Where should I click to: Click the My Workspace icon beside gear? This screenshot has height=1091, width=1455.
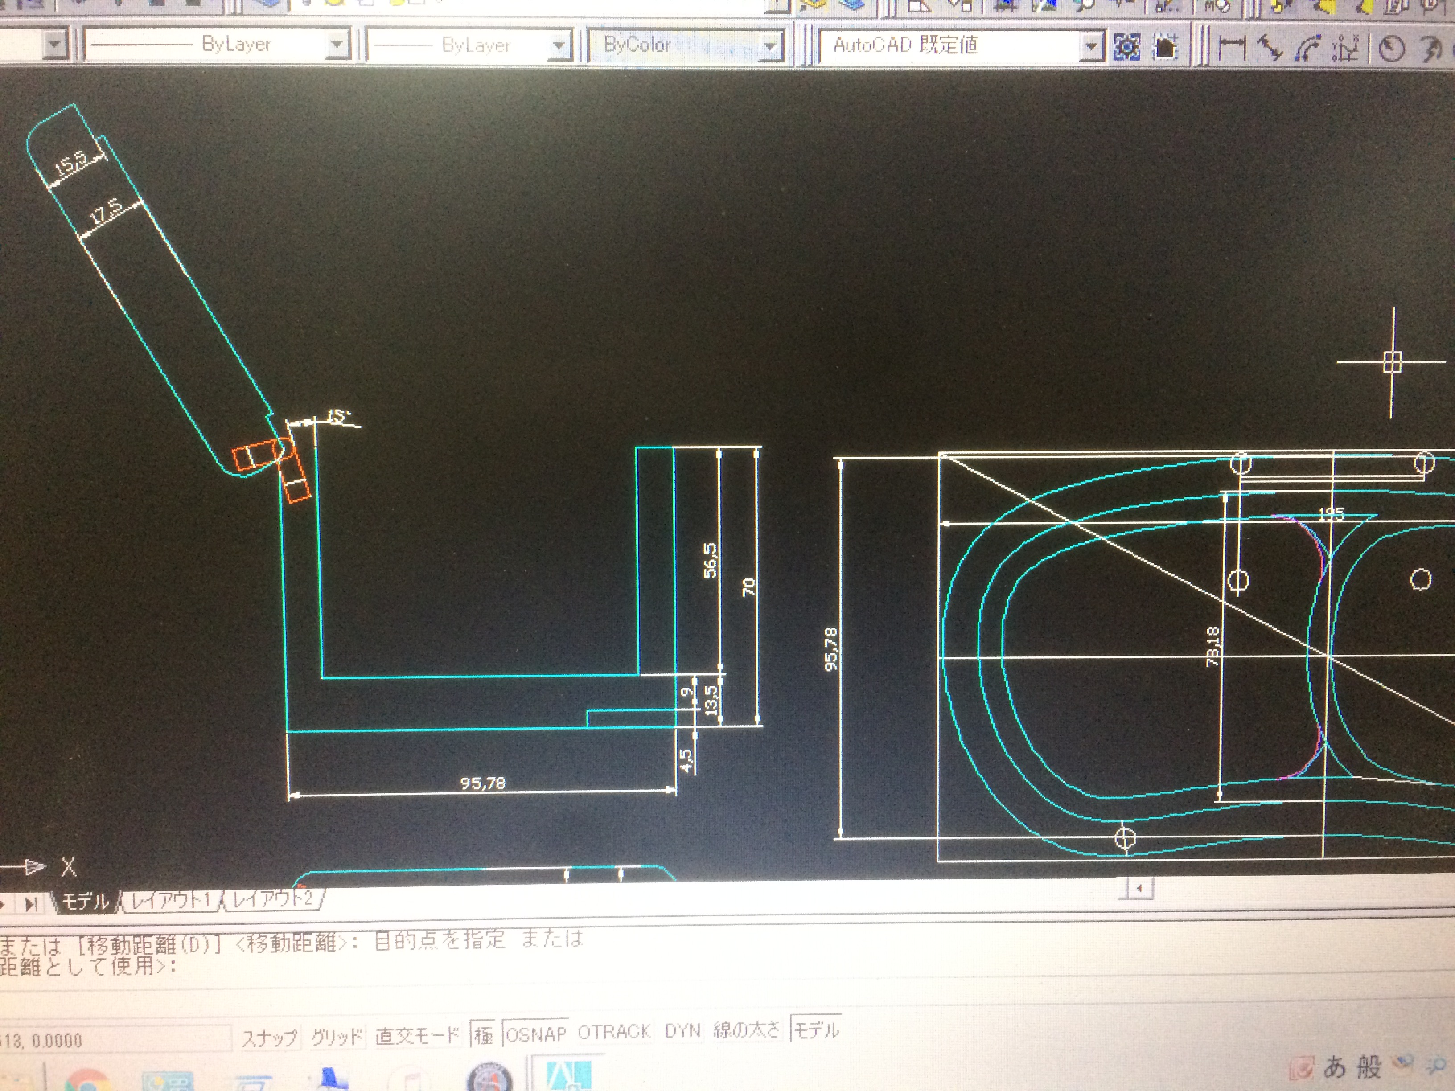pos(1165,47)
